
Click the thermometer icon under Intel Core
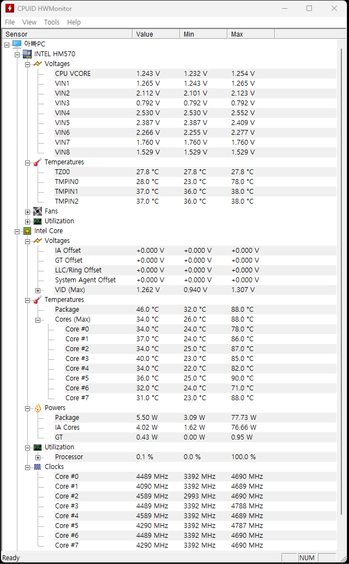pyautogui.click(x=38, y=300)
